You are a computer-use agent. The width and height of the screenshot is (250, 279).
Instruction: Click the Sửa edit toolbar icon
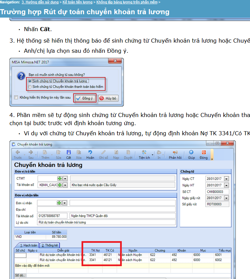coord(59,152)
